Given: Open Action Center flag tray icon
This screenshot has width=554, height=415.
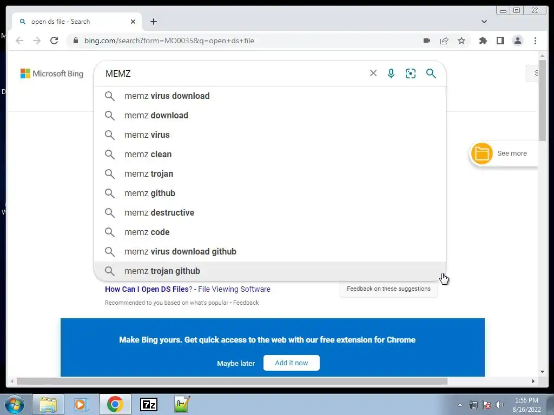Looking at the screenshot, I should tap(486, 405).
